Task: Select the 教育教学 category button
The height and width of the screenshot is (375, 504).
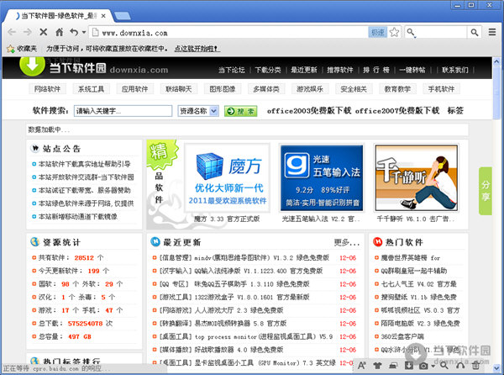Action: point(397,89)
